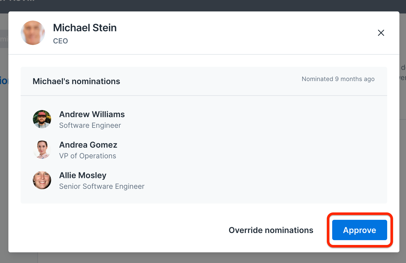Click the blue Approve button
The image size is (406, 263).
coord(359,230)
